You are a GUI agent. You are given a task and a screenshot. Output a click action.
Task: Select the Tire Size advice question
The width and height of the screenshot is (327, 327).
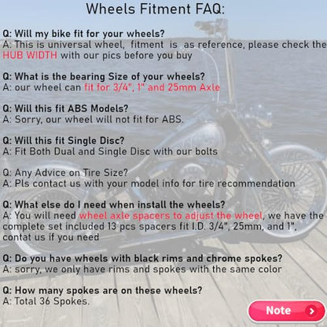(x=65, y=173)
